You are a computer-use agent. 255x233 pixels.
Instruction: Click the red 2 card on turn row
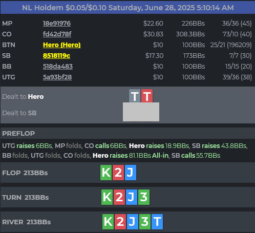119,197
